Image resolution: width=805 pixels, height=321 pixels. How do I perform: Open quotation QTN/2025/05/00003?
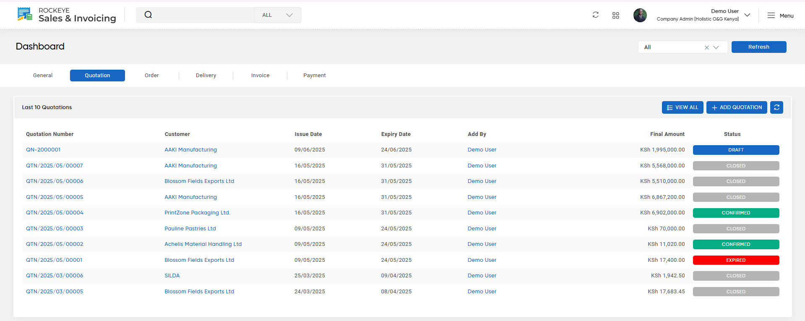click(x=55, y=229)
